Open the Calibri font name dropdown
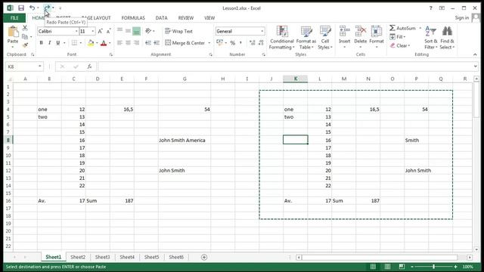Screen dimensions: 484x272 (76, 31)
